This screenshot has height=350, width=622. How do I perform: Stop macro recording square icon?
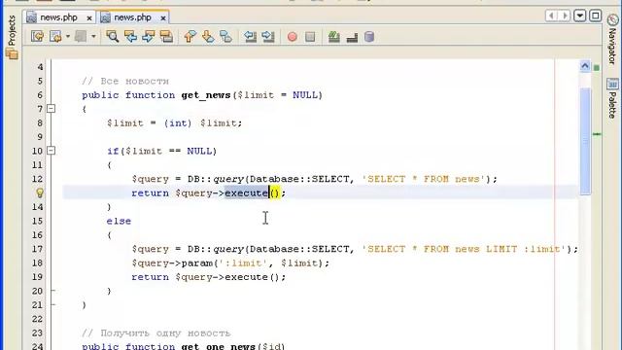click(310, 37)
